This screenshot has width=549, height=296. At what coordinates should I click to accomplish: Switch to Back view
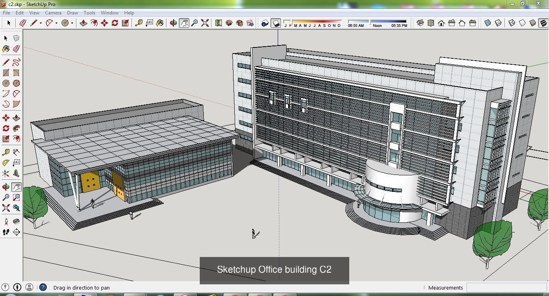(x=462, y=23)
